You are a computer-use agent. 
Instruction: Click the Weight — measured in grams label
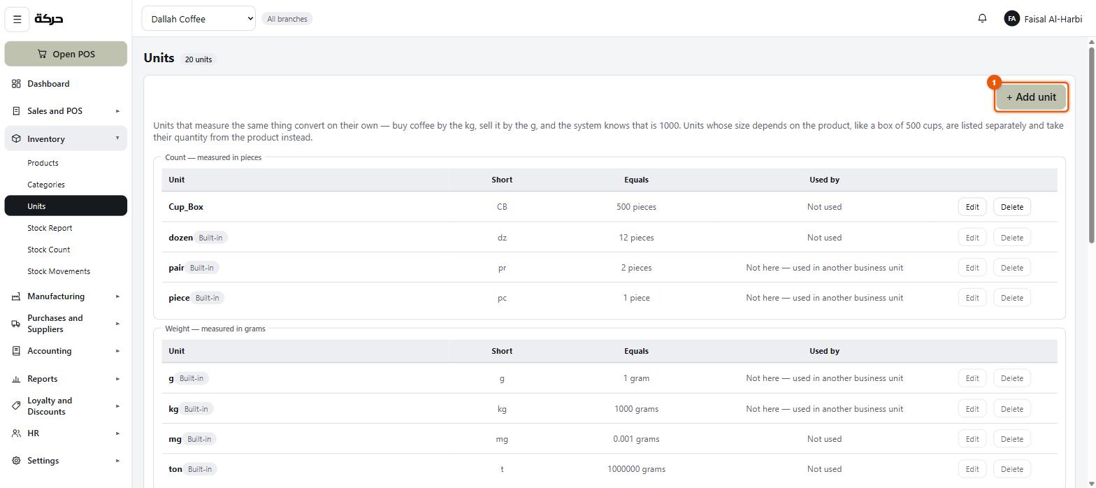[x=215, y=329]
